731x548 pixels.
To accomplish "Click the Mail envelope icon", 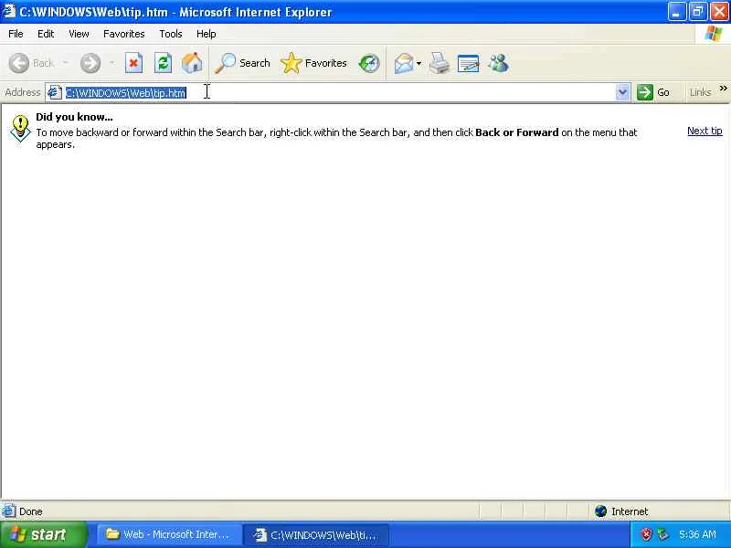I will [x=404, y=63].
